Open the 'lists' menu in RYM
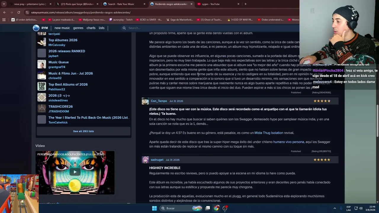 click(x=102, y=28)
